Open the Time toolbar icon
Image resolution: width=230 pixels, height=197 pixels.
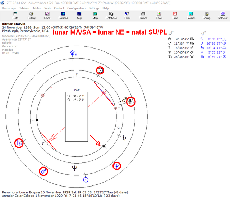pyautogui.click(x=175, y=15)
